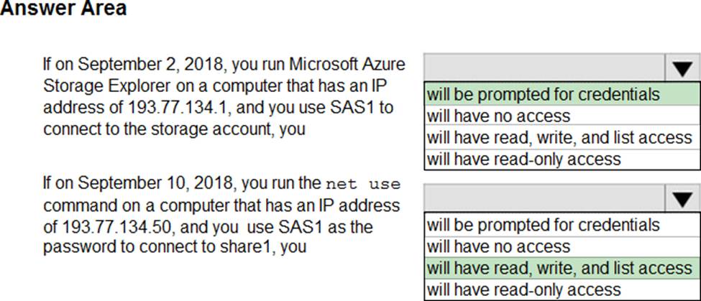Open the second dropdown arrow for September 10
This screenshot has width=701, height=301.
click(682, 198)
